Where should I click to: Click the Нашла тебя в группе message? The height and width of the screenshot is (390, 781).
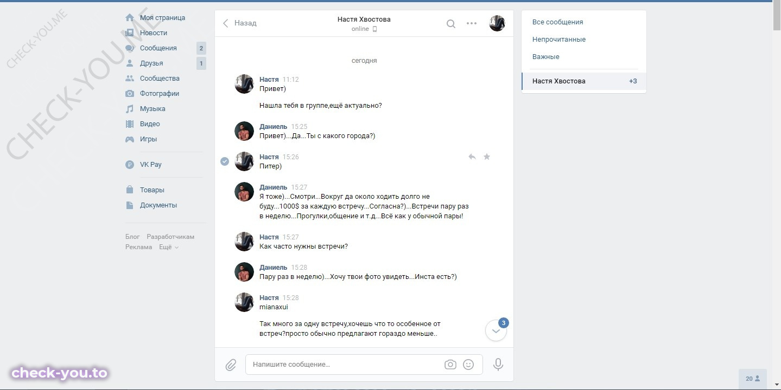point(320,106)
